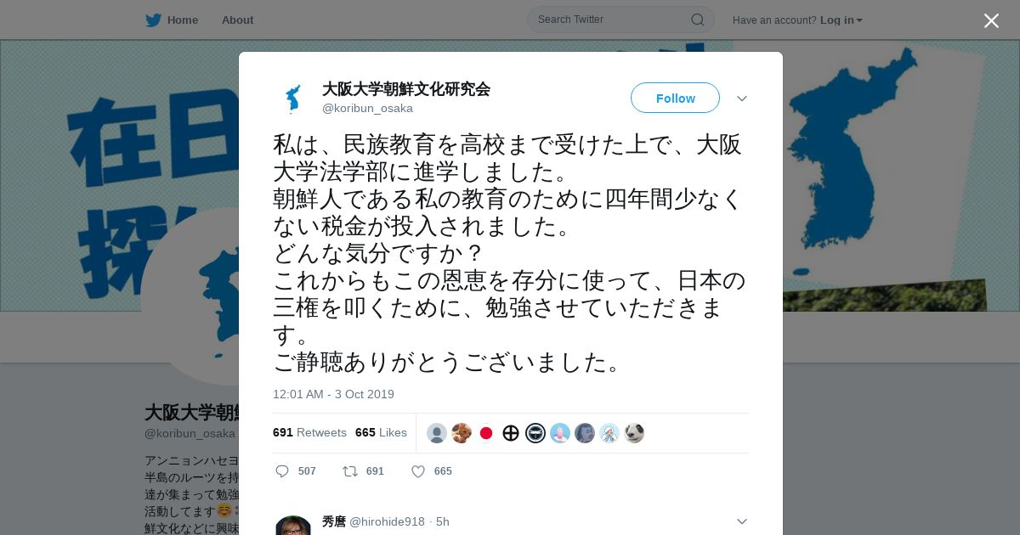
Task: Click the panda avatar among likers
Action: (x=634, y=433)
